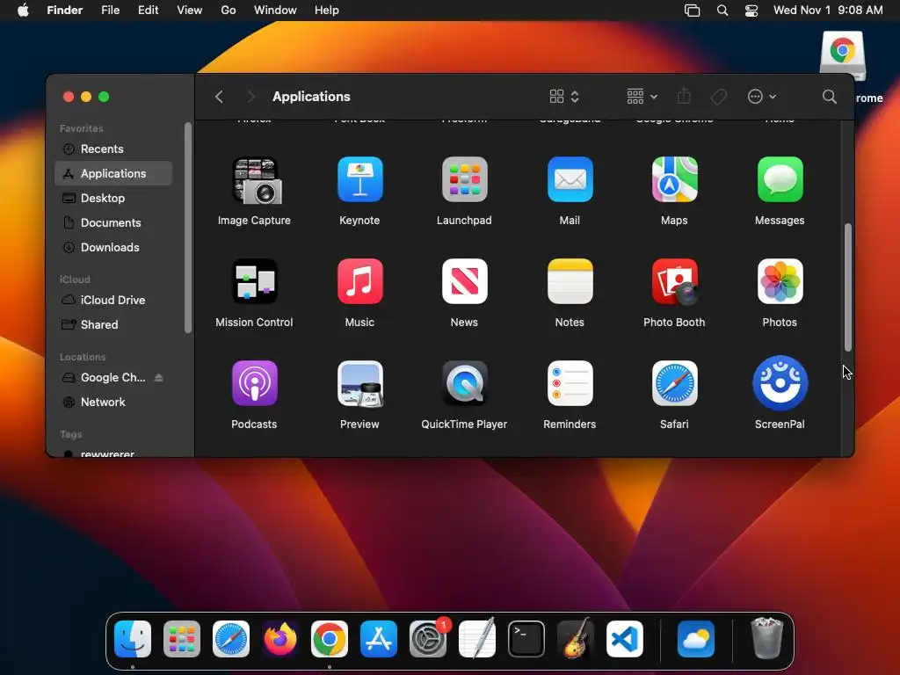Open Shared in the sidebar
The height and width of the screenshot is (675, 900).
pos(113,325)
